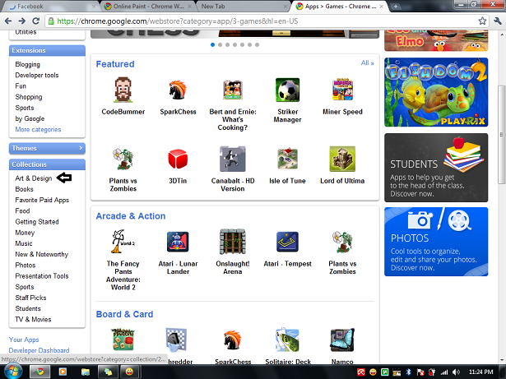Open the Onslaught! Arena icon
Image resolution: width=506 pixels, height=379 pixels.
click(233, 242)
